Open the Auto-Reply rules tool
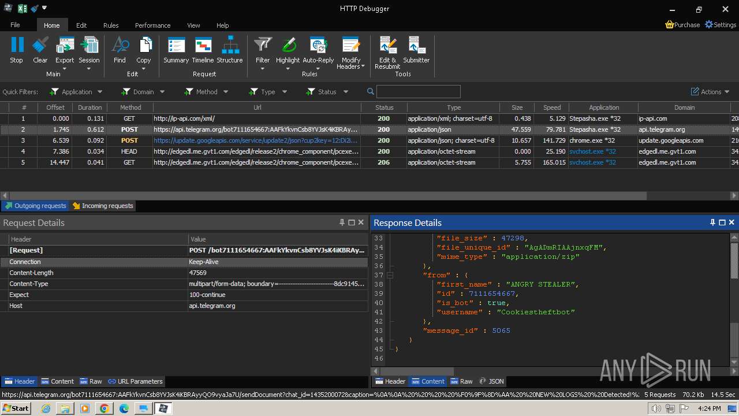The image size is (739, 416). click(318, 53)
